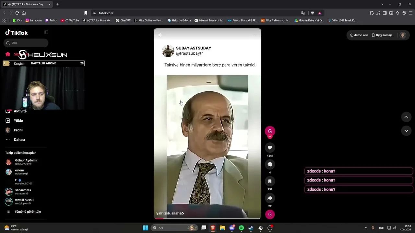Click the Uygulamayı app download button
Image resolution: width=415 pixels, height=233 pixels.
pos(383,35)
